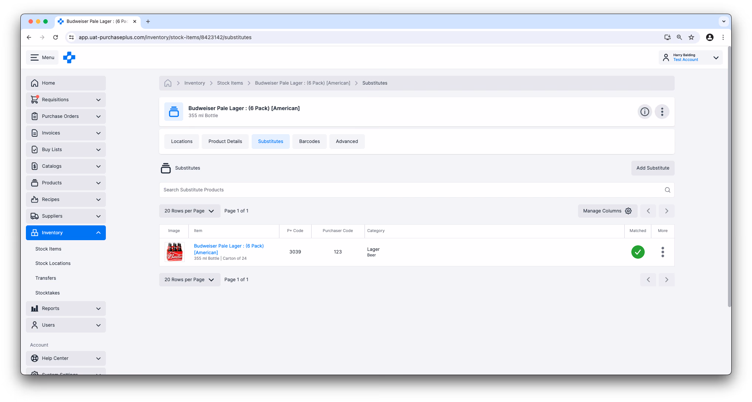
Task: Switch to the Advanced tab
Action: [347, 142]
